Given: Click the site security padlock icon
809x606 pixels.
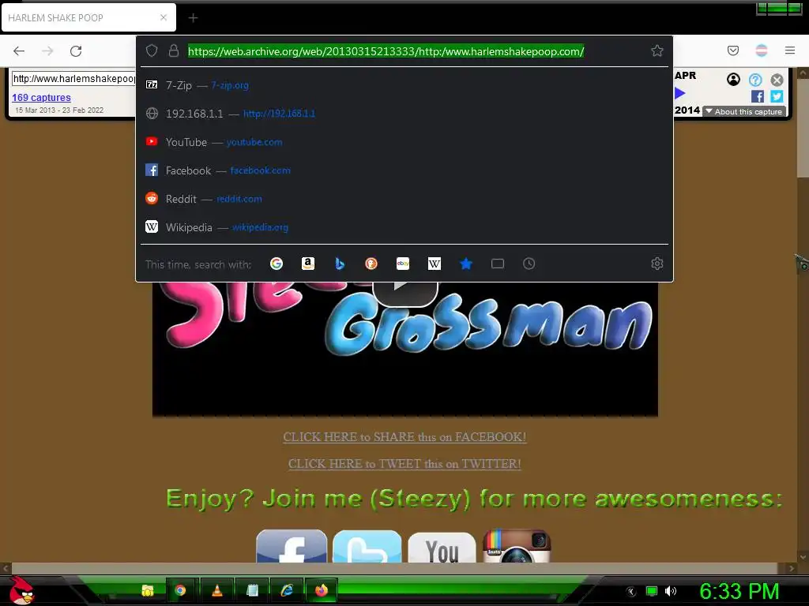Looking at the screenshot, I should point(173,50).
